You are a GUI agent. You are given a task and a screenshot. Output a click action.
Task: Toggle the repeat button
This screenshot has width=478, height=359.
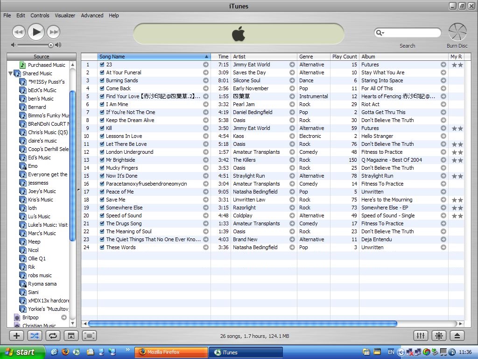click(x=53, y=336)
